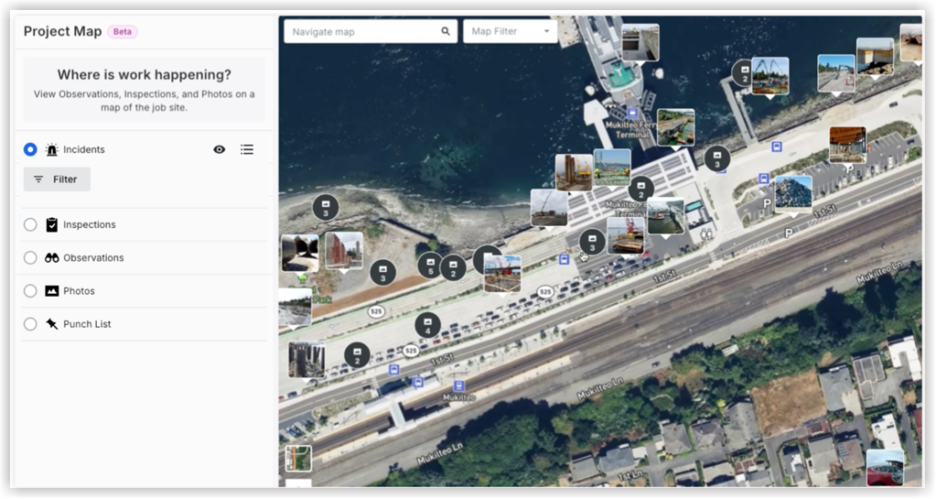Click the Observations binoculars icon

coord(52,257)
